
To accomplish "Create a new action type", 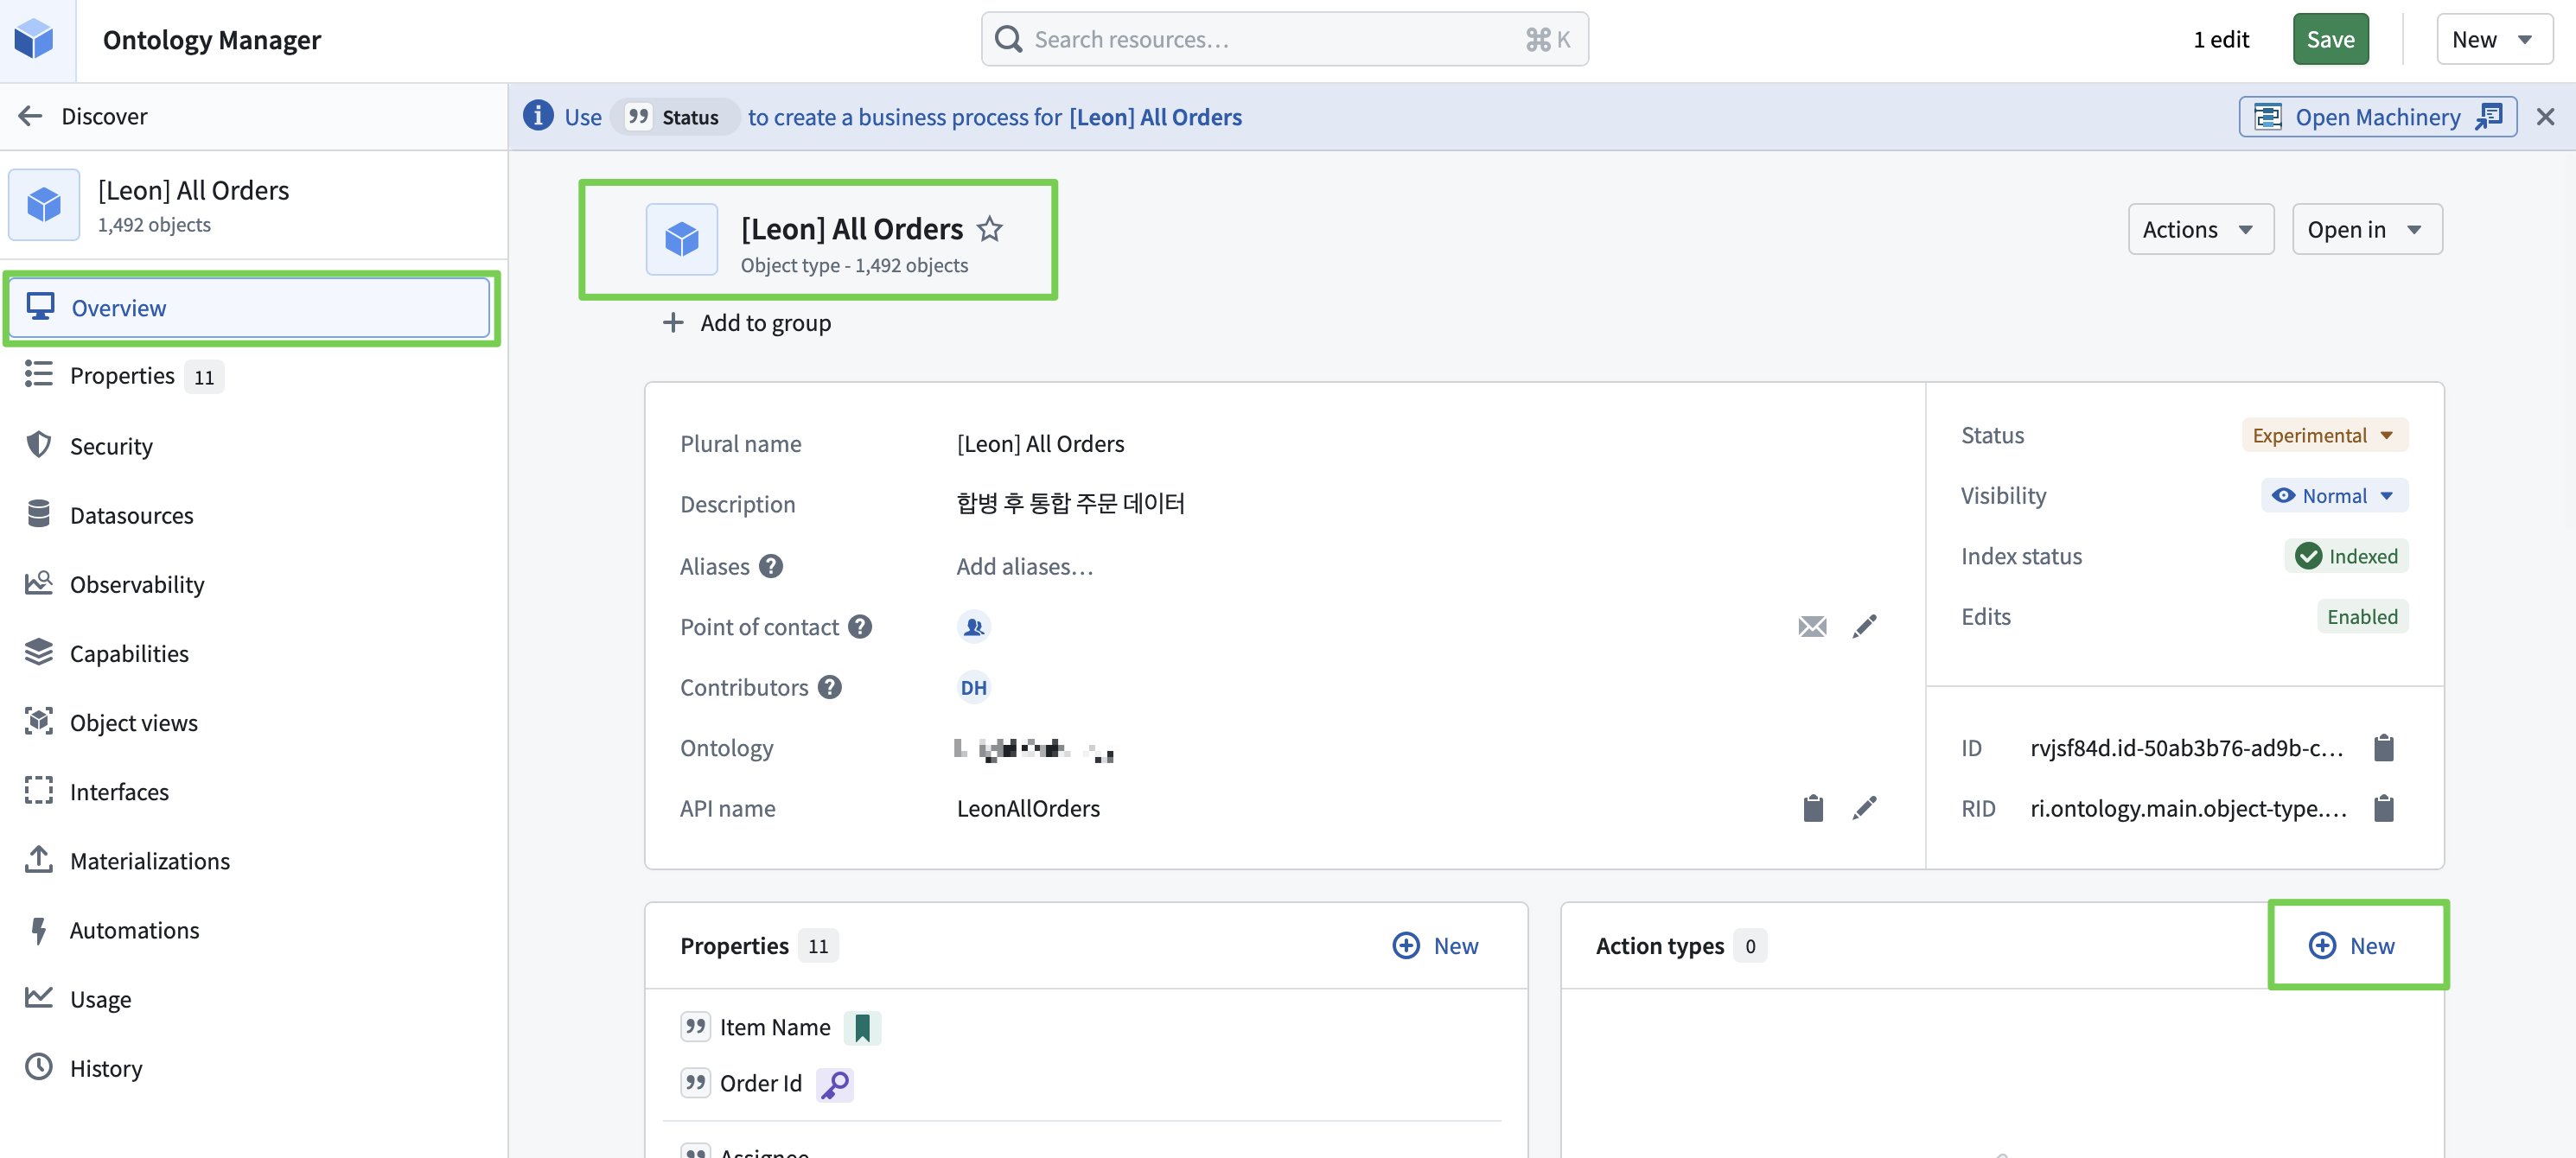I will tap(2352, 945).
